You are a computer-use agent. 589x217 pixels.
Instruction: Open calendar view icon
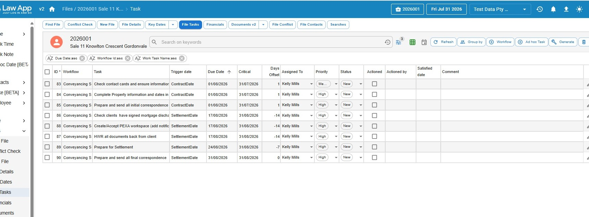click(x=424, y=42)
